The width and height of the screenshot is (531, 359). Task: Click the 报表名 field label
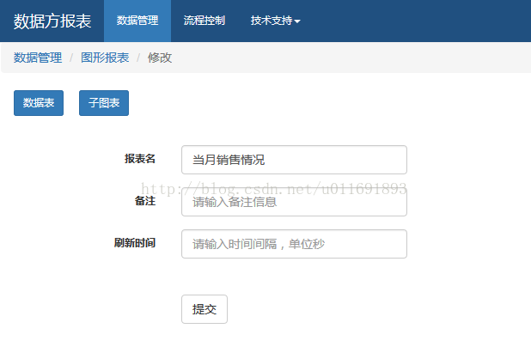tap(140, 159)
